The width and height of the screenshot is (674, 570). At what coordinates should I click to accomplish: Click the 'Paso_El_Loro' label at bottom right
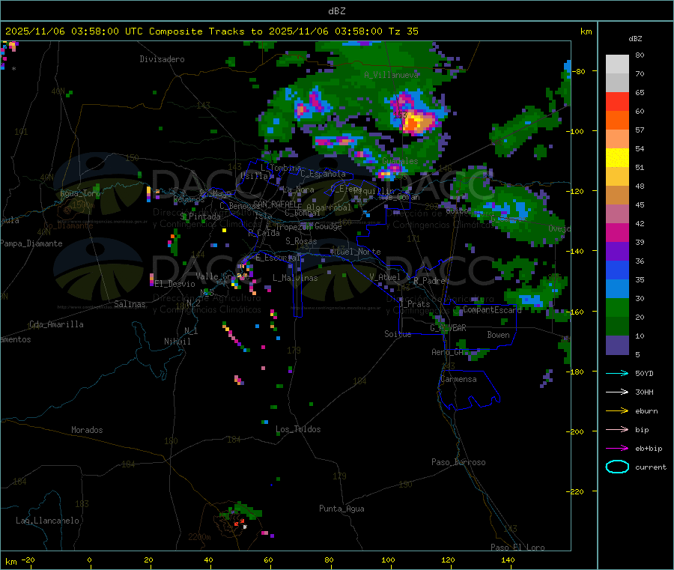(x=517, y=548)
